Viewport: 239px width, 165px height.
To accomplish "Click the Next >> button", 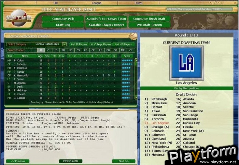I will click(124, 161).
